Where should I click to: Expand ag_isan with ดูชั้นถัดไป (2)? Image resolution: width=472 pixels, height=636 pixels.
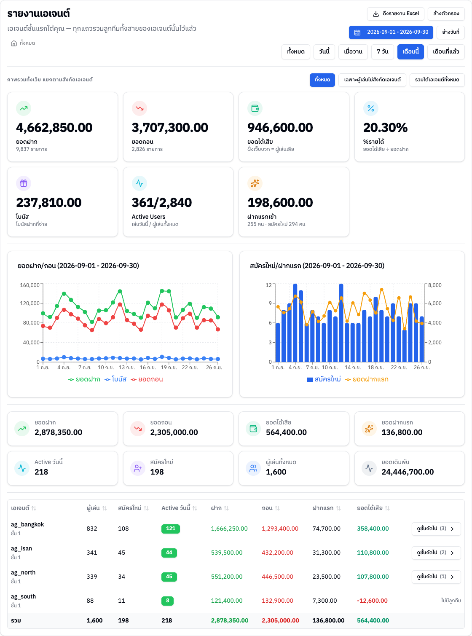click(436, 553)
